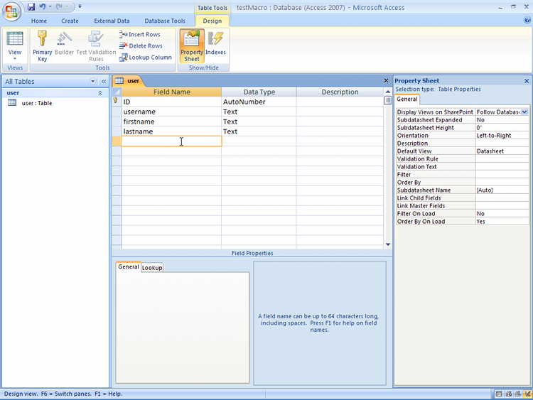This screenshot has width=533, height=400.
Task: Select all rows using grid corner selector
Action: tap(117, 92)
